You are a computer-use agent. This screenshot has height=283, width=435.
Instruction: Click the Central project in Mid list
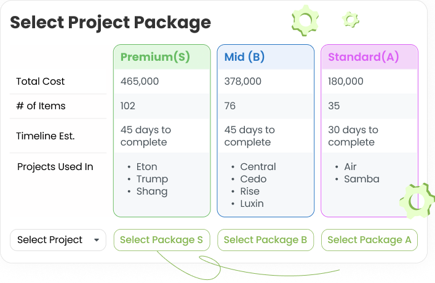coord(258,167)
